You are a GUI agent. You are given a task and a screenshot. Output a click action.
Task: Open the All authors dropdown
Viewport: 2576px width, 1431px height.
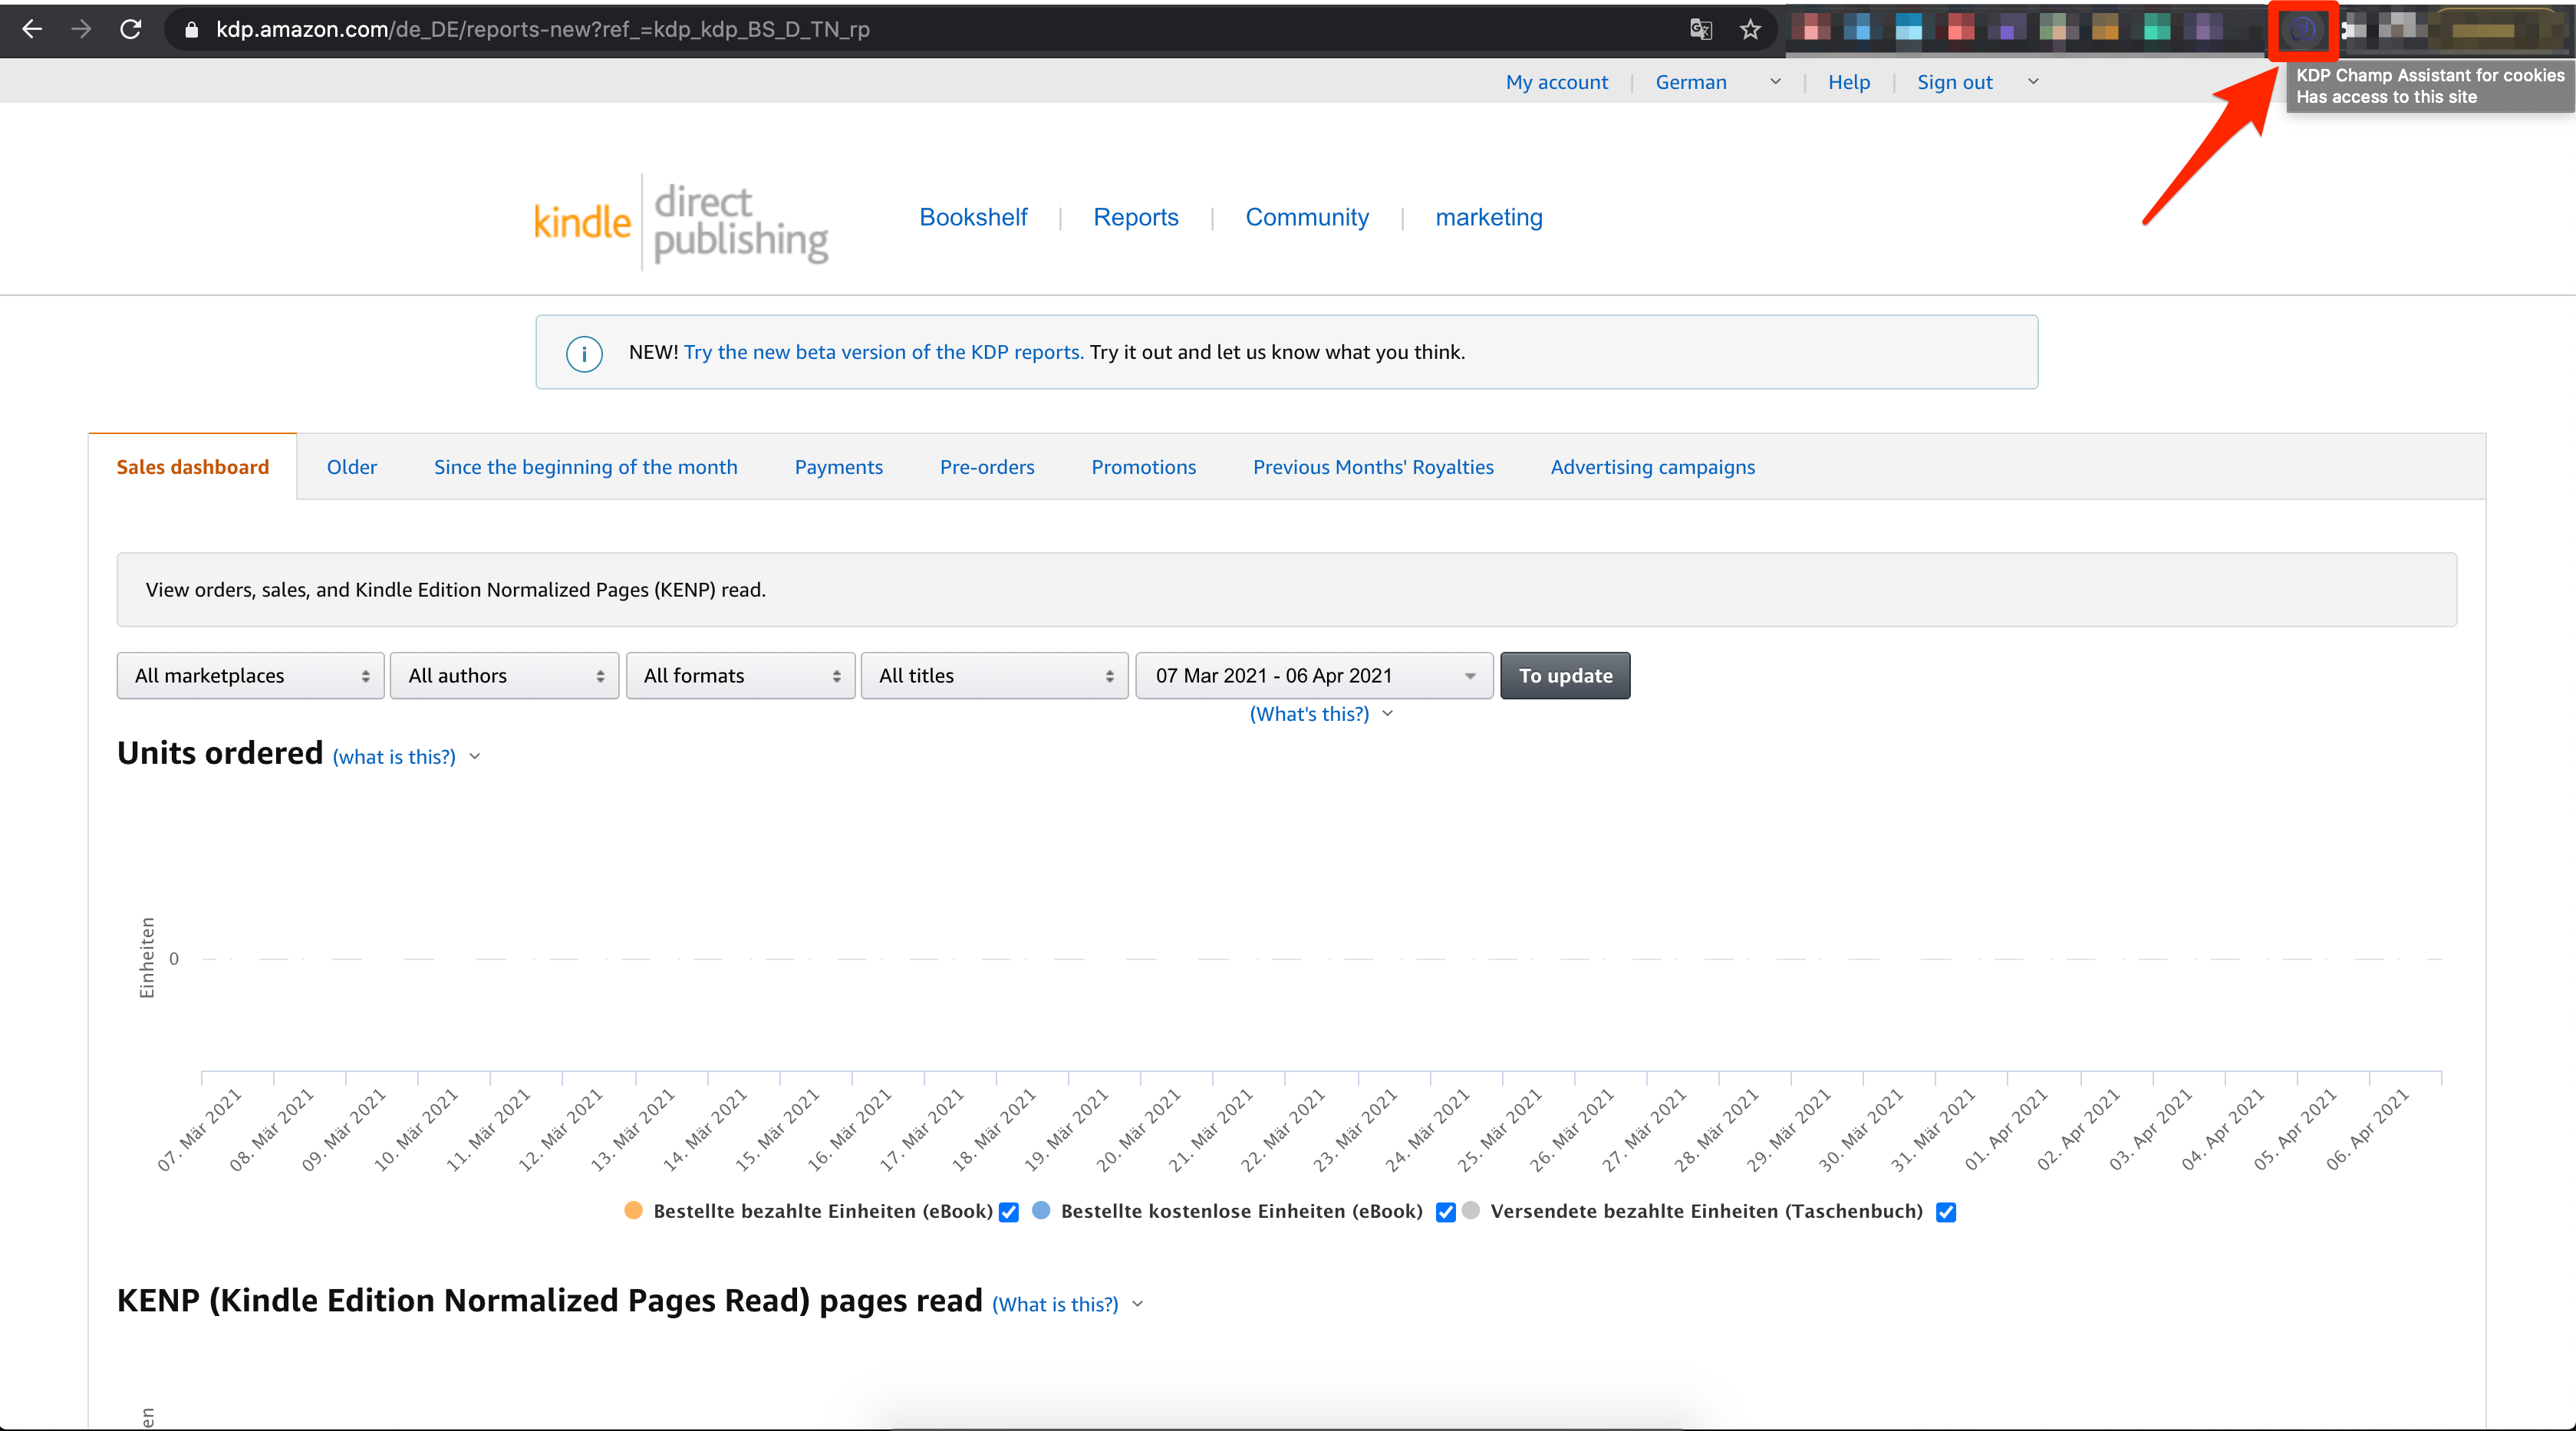tap(504, 676)
